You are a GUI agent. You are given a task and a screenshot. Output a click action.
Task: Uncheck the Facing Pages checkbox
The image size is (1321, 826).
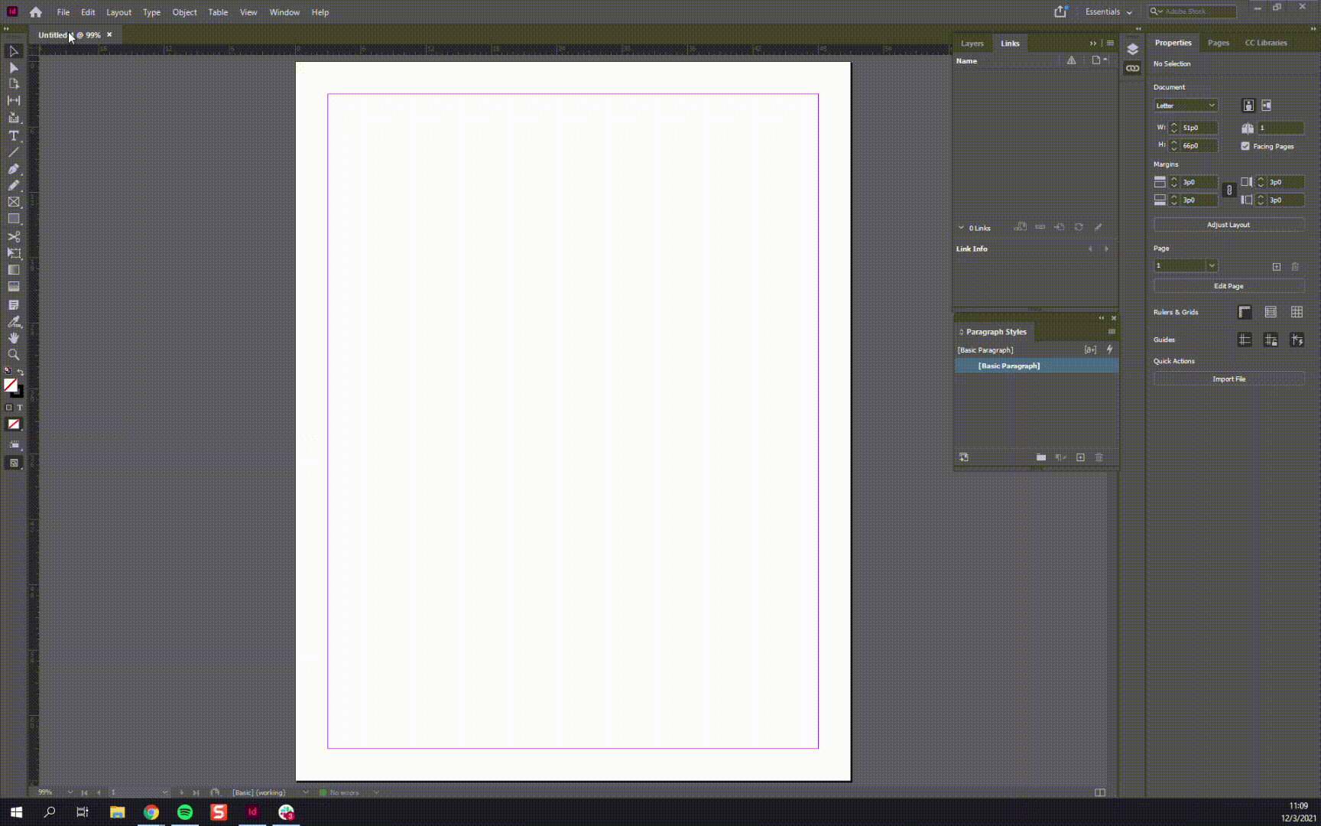(x=1245, y=146)
